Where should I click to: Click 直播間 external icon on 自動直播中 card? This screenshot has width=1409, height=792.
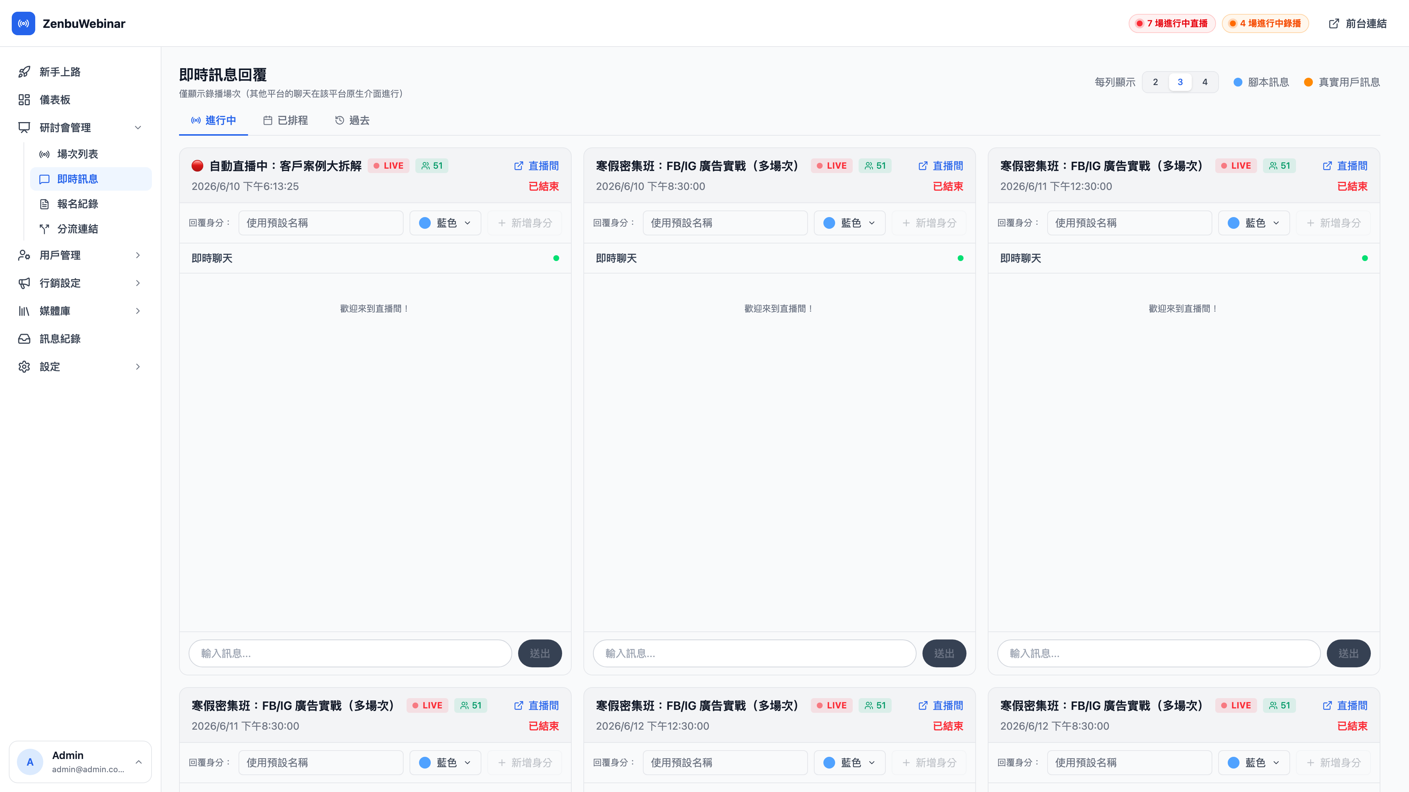(x=518, y=166)
